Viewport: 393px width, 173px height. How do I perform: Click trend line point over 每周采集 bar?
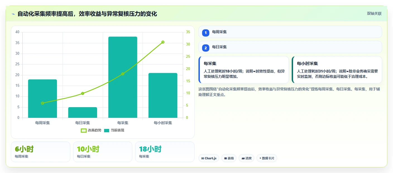pos(42,103)
